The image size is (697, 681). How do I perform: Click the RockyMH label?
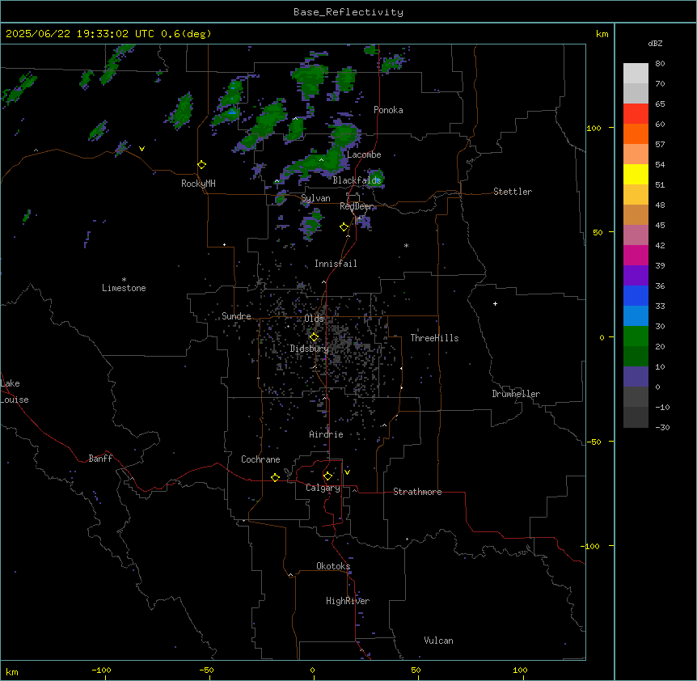[x=198, y=184]
